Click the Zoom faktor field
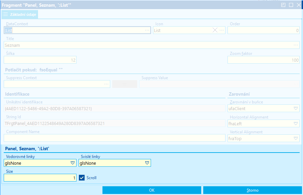Image resolution: width=303 pixels, height=195 pixels. [x=264, y=60]
